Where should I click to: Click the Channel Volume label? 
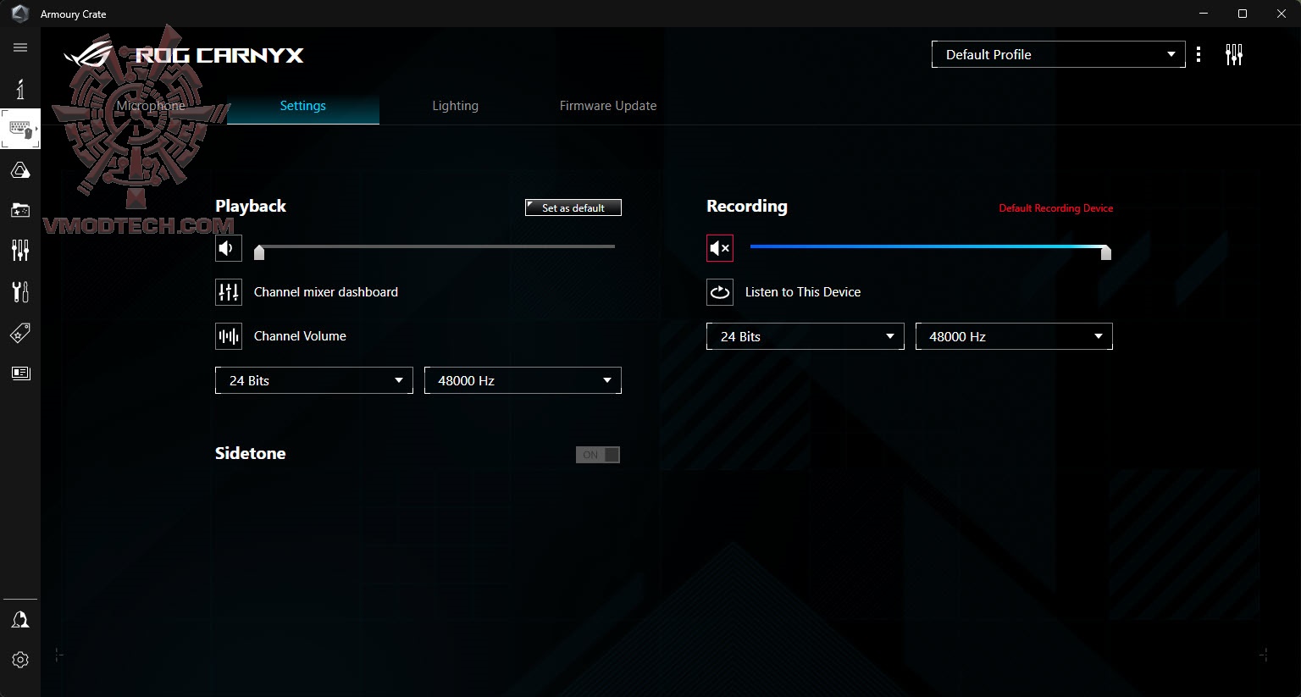pos(300,336)
